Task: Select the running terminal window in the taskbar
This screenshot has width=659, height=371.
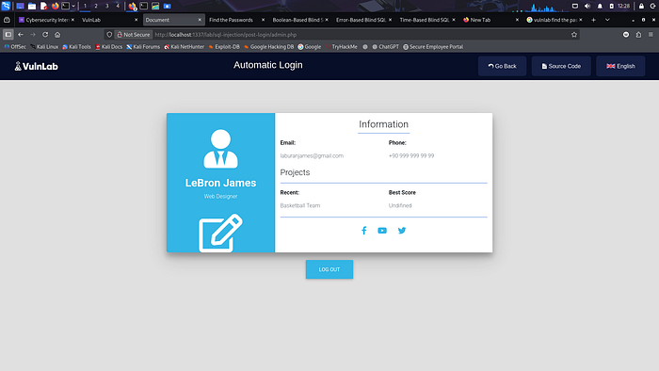Action: (144, 6)
